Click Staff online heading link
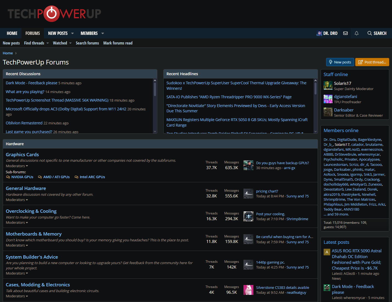The height and width of the screenshot is (302, 392). click(336, 74)
